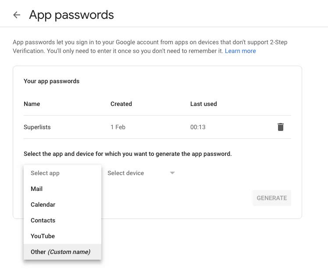
Task: Click the Superlists password name
Action: [37, 127]
